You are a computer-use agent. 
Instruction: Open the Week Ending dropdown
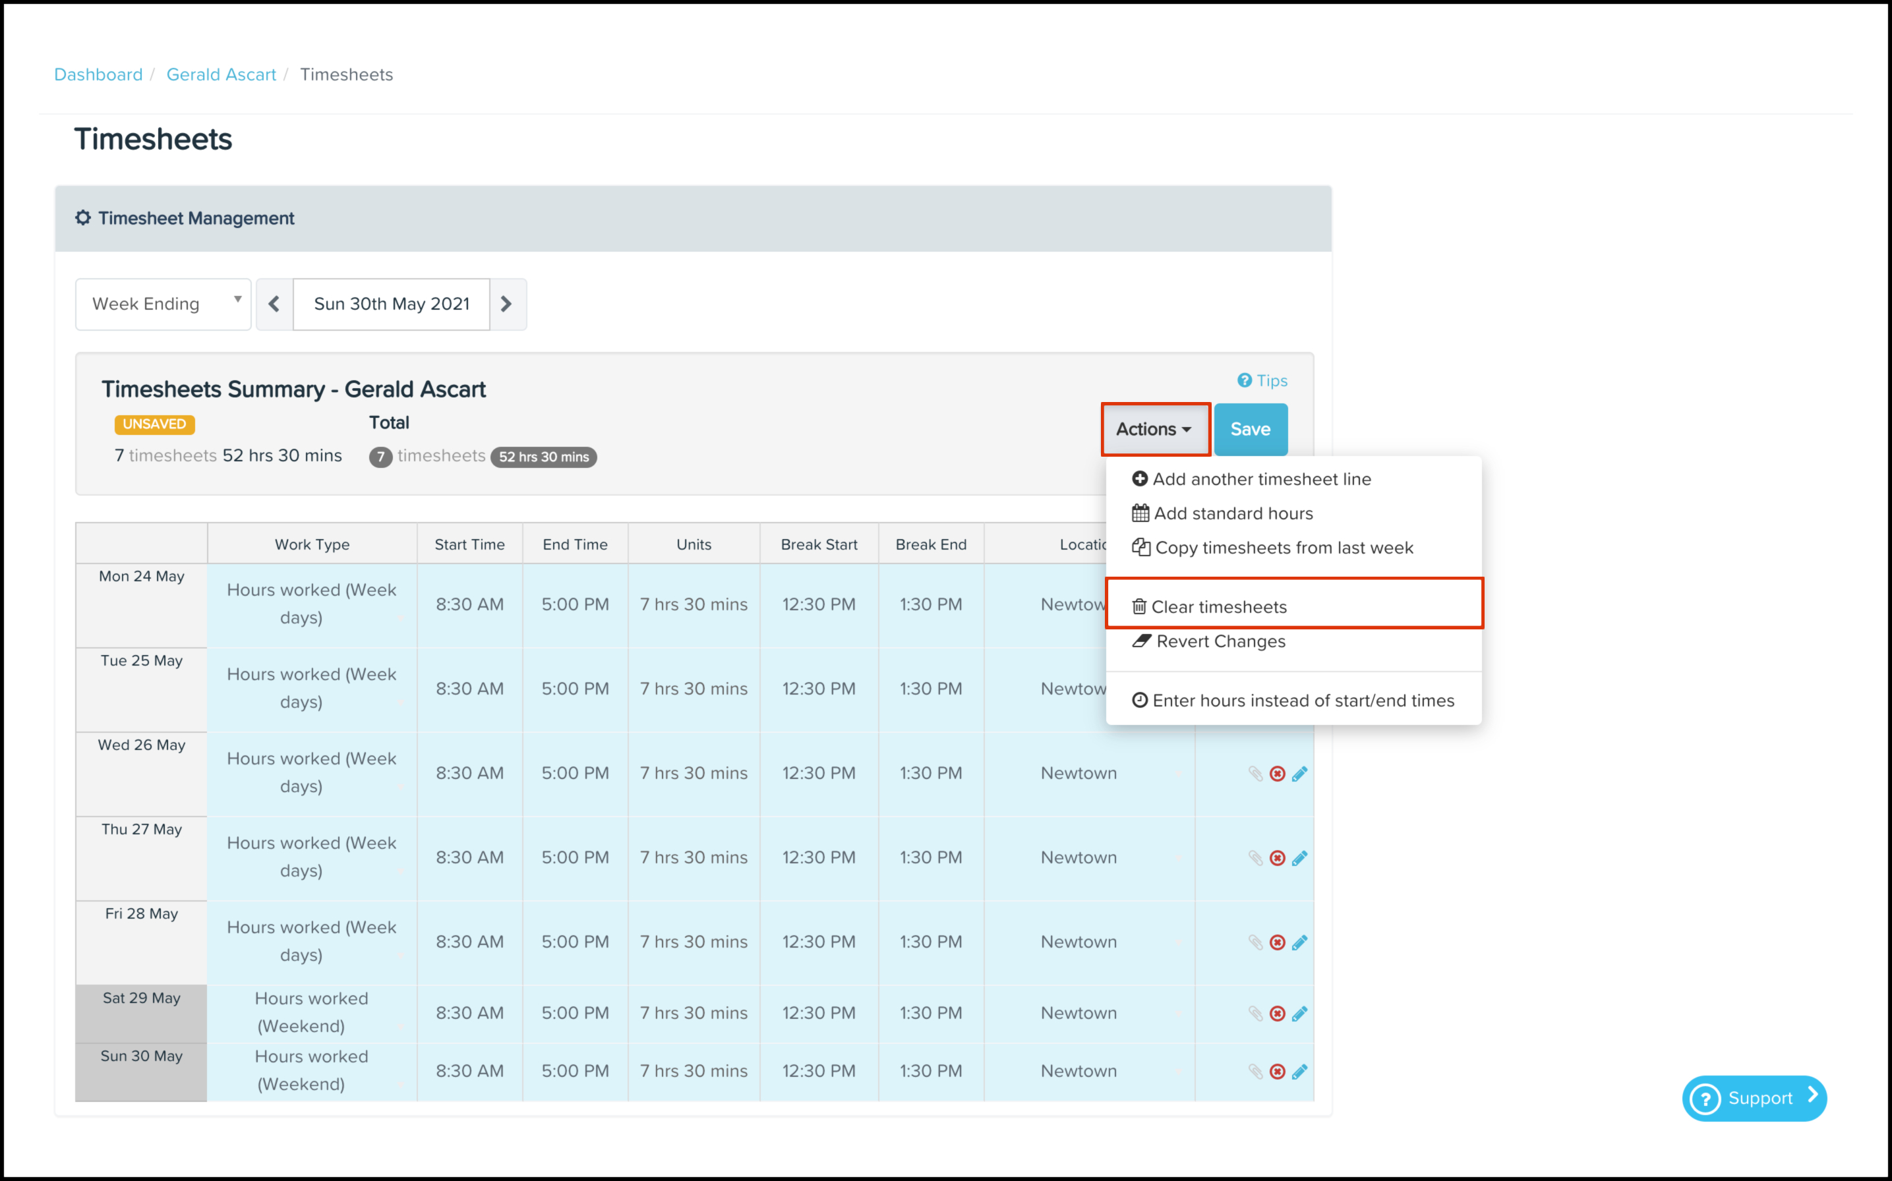(163, 304)
